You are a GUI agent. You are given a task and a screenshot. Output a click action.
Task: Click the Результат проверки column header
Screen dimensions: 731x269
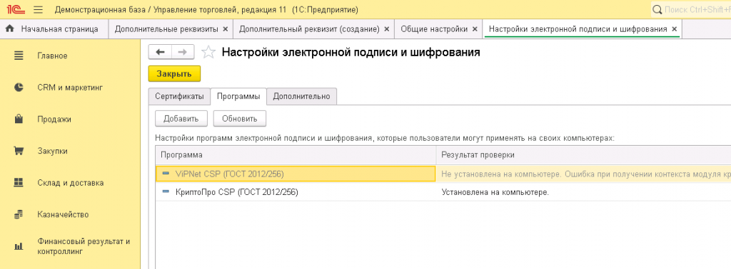click(583, 154)
